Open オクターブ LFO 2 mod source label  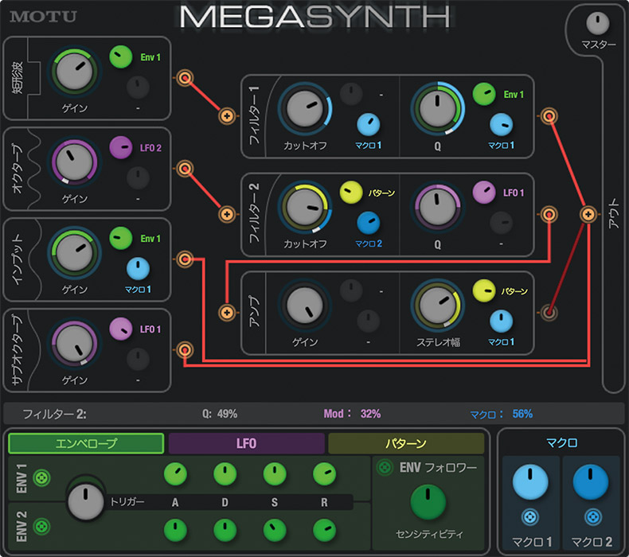tap(150, 148)
